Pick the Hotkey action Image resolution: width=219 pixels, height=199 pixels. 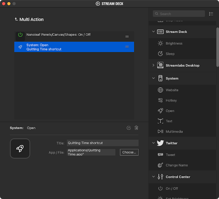pyautogui.click(x=171, y=101)
